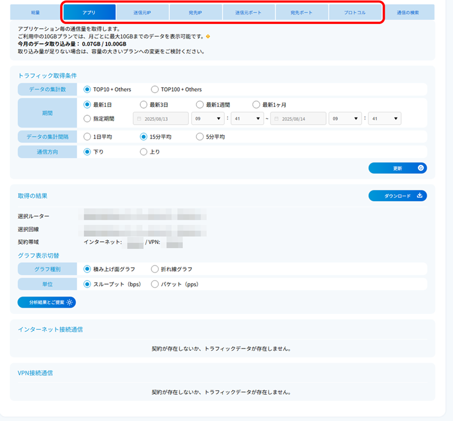This screenshot has width=453, height=421.
Task: Switch traffic direction to 上り
Action: click(x=144, y=152)
